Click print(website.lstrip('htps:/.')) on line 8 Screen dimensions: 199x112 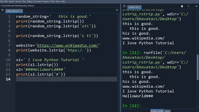(53, 50)
